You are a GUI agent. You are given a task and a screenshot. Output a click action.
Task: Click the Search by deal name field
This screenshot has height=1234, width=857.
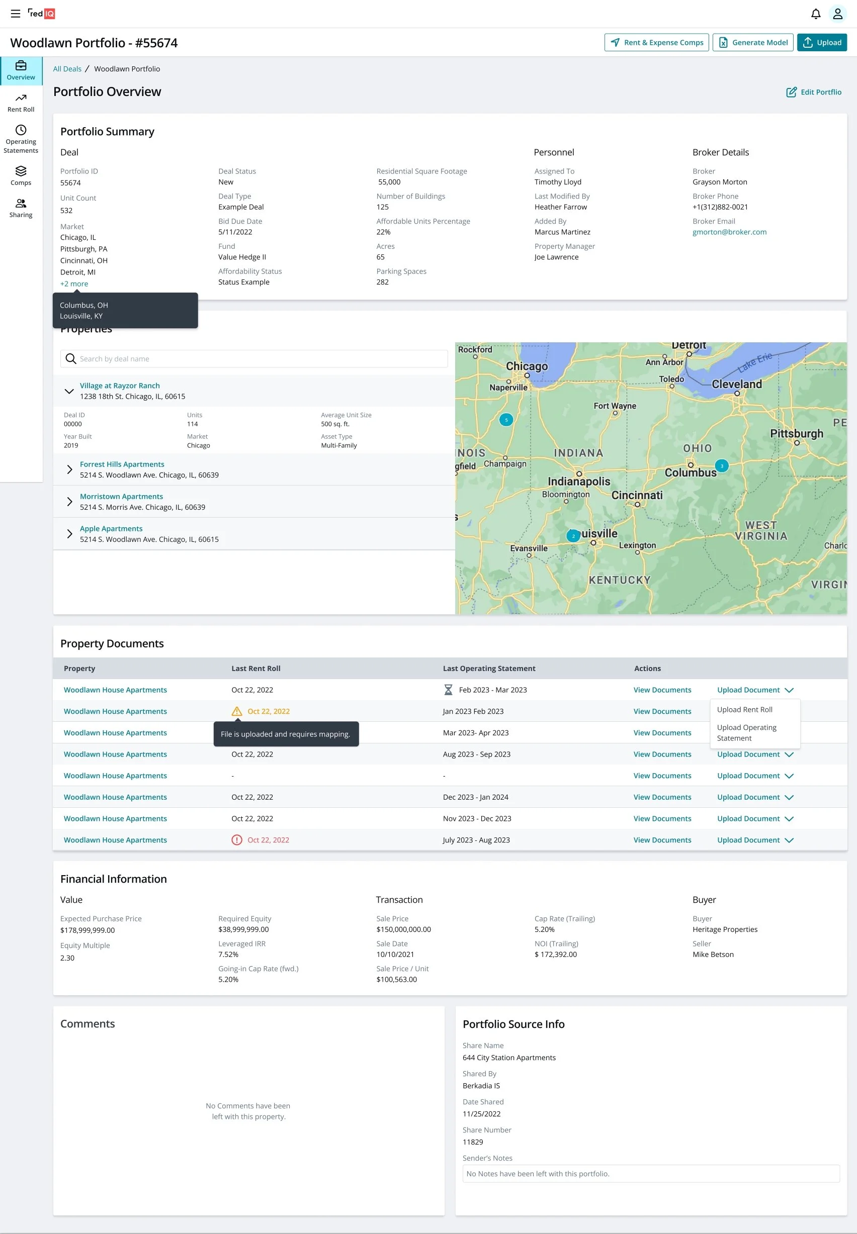[254, 358]
